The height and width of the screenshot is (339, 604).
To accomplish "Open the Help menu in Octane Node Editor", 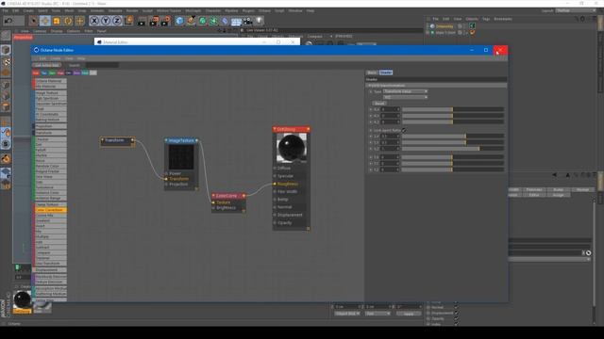I will click(81, 58).
